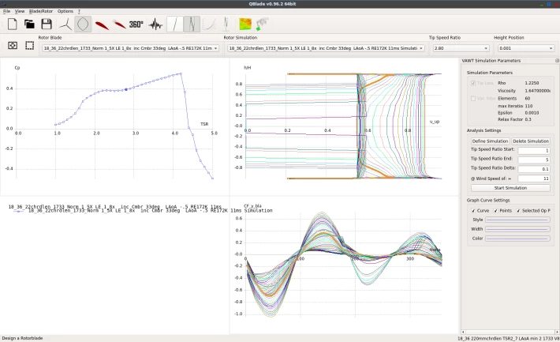Click the Relax Factor value 0.3
This screenshot has width=560, height=342.
528,119
